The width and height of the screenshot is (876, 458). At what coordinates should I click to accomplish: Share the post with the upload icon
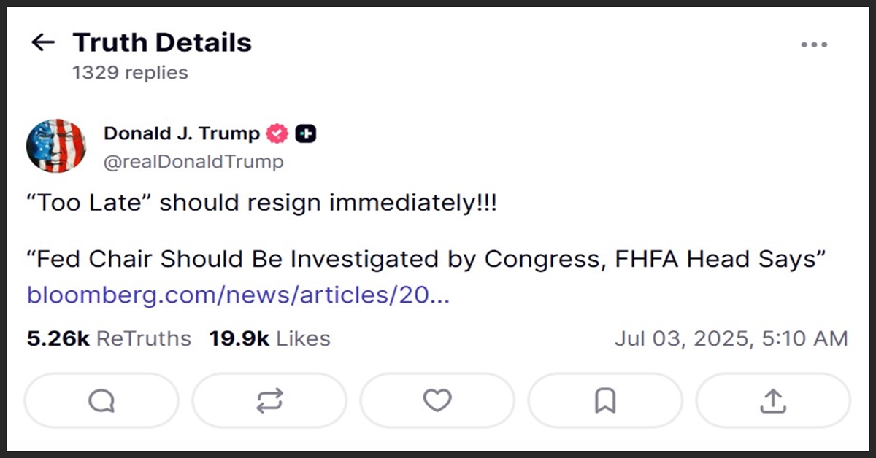(773, 400)
